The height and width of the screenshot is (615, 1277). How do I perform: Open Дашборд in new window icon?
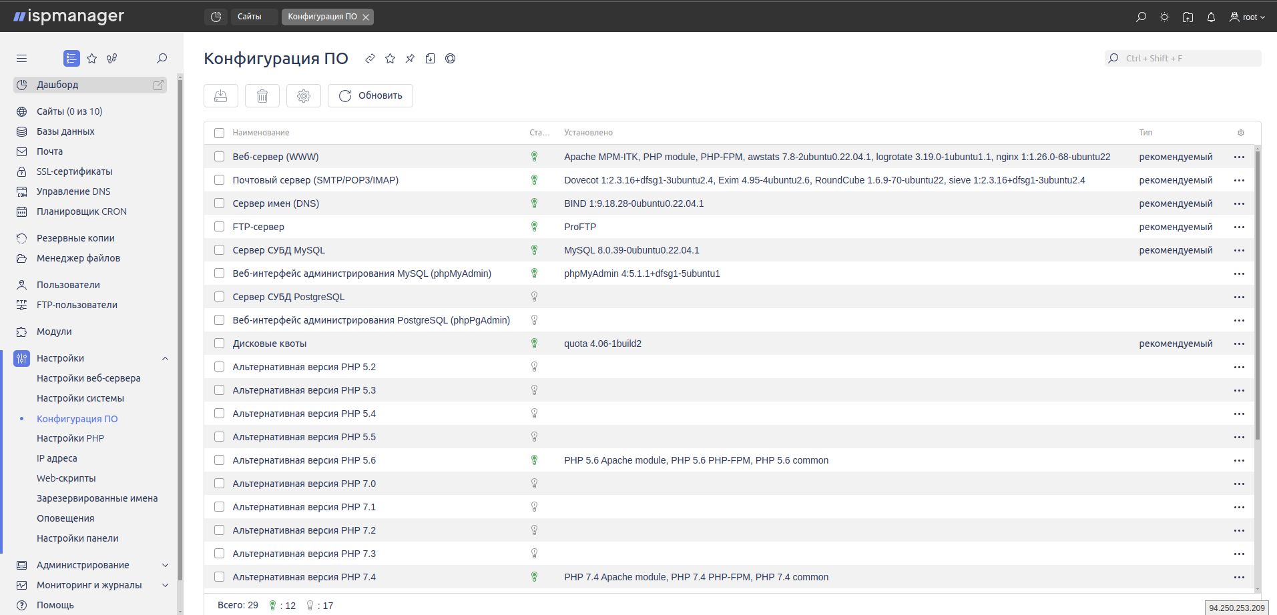point(158,85)
